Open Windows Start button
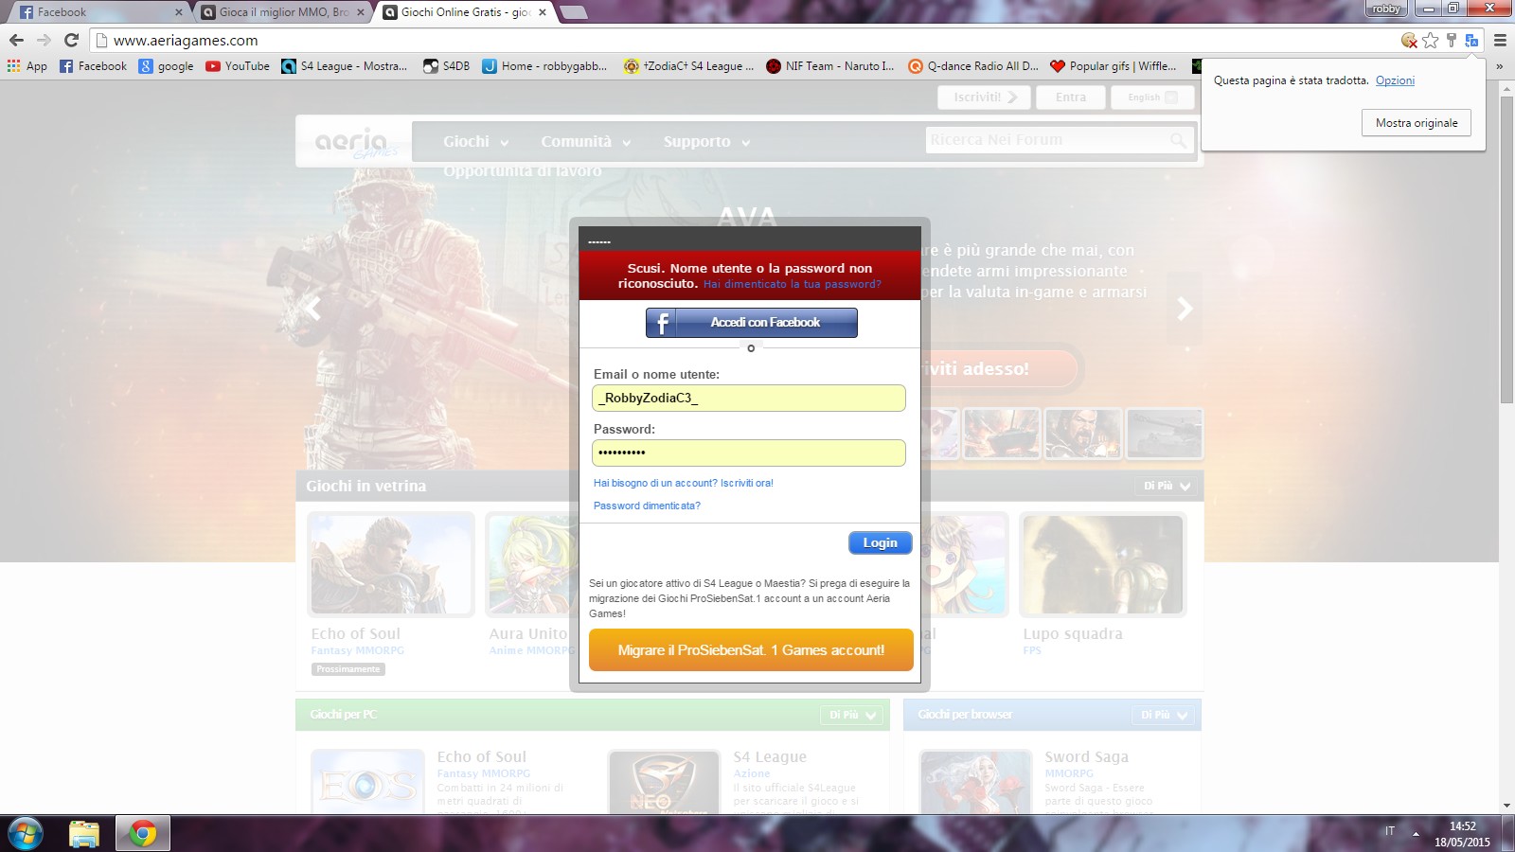 (x=25, y=834)
